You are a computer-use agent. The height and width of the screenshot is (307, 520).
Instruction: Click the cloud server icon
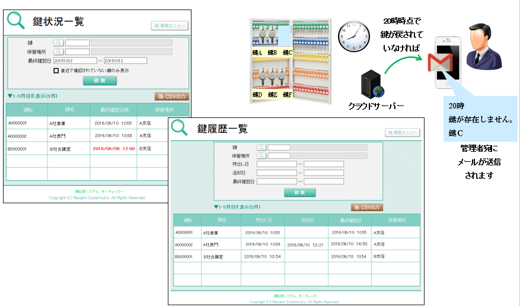[x=372, y=84]
